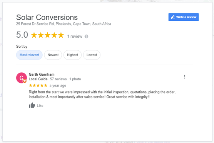This screenshot has width=214, height=143.
Task: Open the Garth Garnham reviewer name link
Action: click(42, 75)
